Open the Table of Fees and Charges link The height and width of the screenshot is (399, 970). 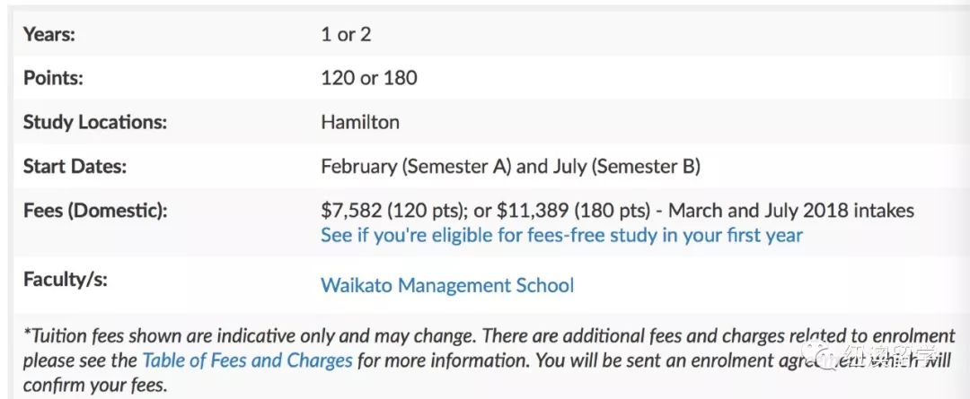click(248, 360)
